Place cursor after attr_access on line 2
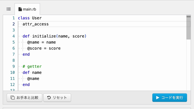194x109 pixels. click(49, 24)
